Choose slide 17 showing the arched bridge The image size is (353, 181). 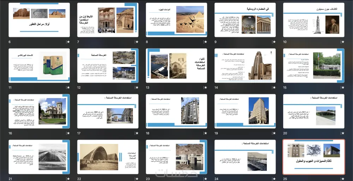(x=108, y=111)
